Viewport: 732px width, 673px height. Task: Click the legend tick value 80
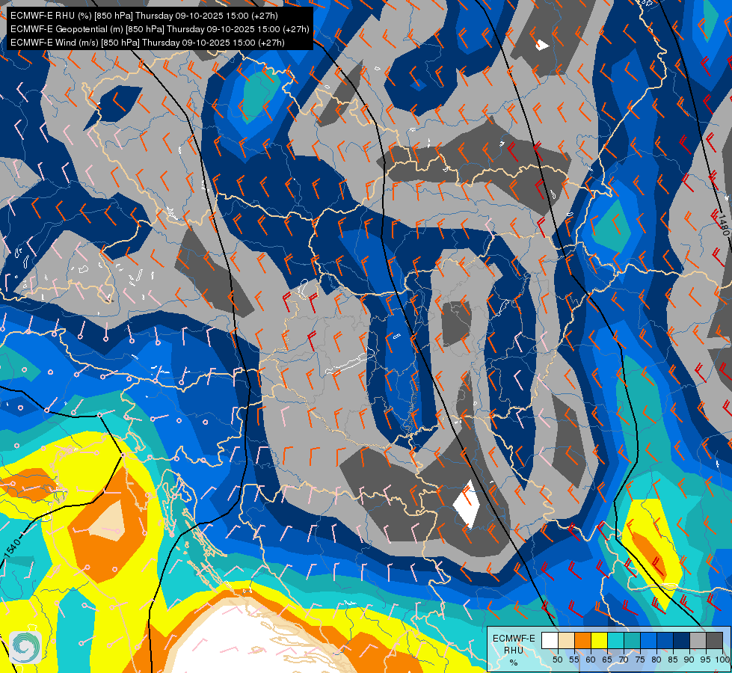click(x=656, y=660)
